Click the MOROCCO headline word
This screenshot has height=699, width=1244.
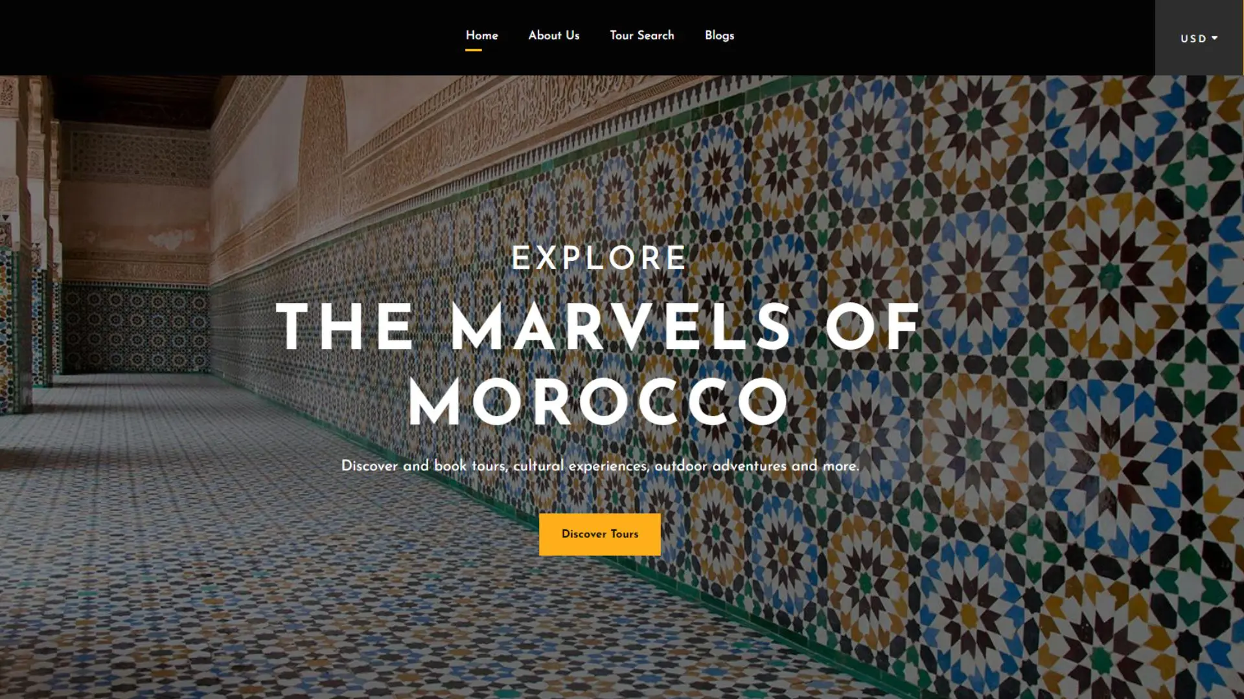click(x=599, y=403)
